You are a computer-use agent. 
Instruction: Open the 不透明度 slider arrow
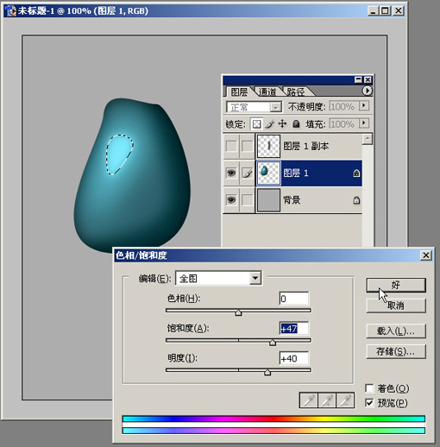point(364,106)
